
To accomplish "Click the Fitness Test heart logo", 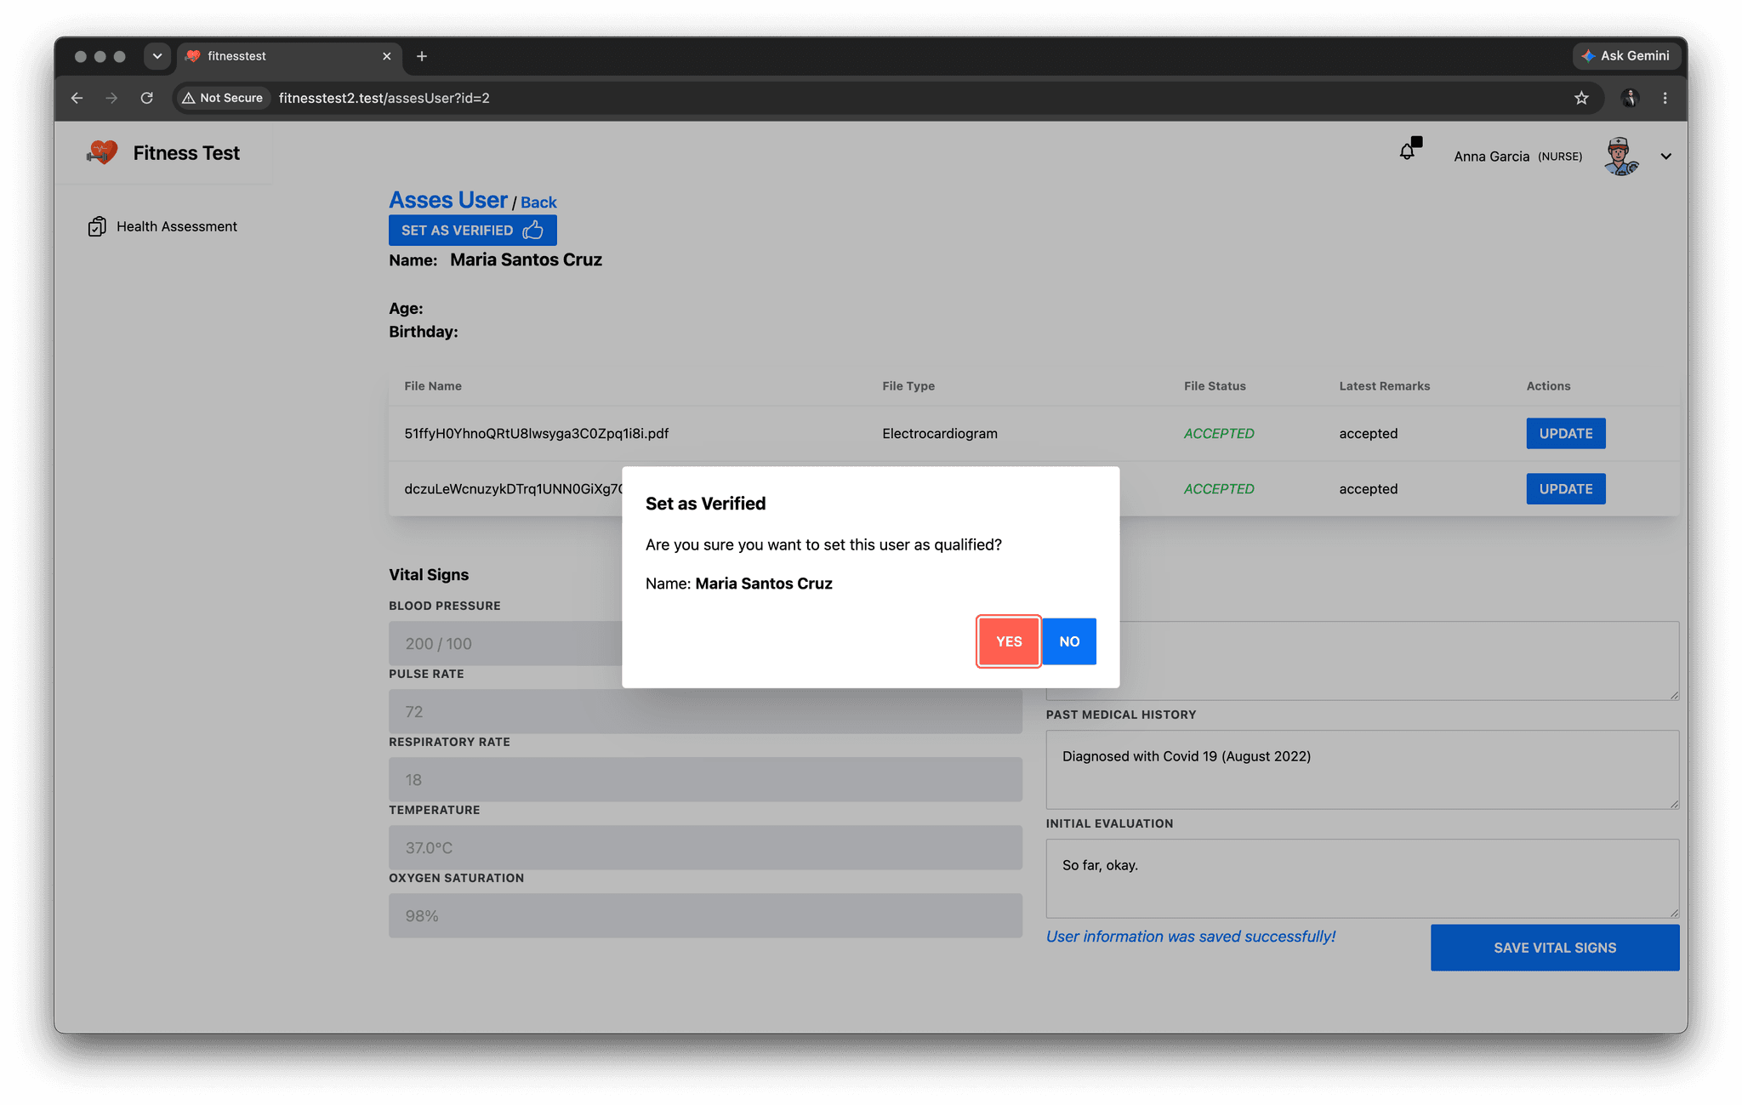I will tap(102, 153).
